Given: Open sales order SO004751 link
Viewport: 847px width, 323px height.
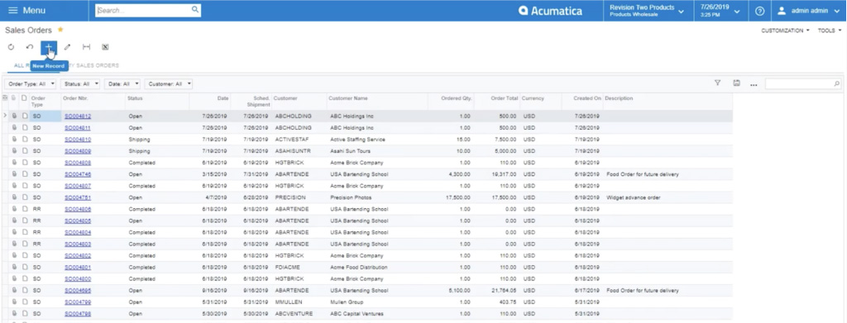Looking at the screenshot, I should pyautogui.click(x=78, y=197).
